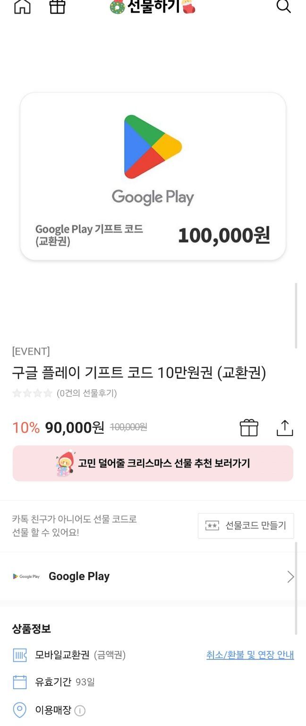
Task: Tap the Google Play logo thumbnail
Action: click(27, 576)
